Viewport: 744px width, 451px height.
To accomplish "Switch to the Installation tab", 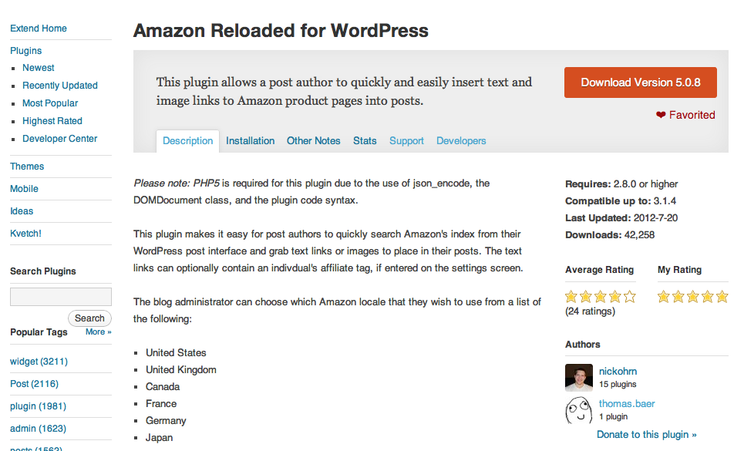I will pos(250,141).
